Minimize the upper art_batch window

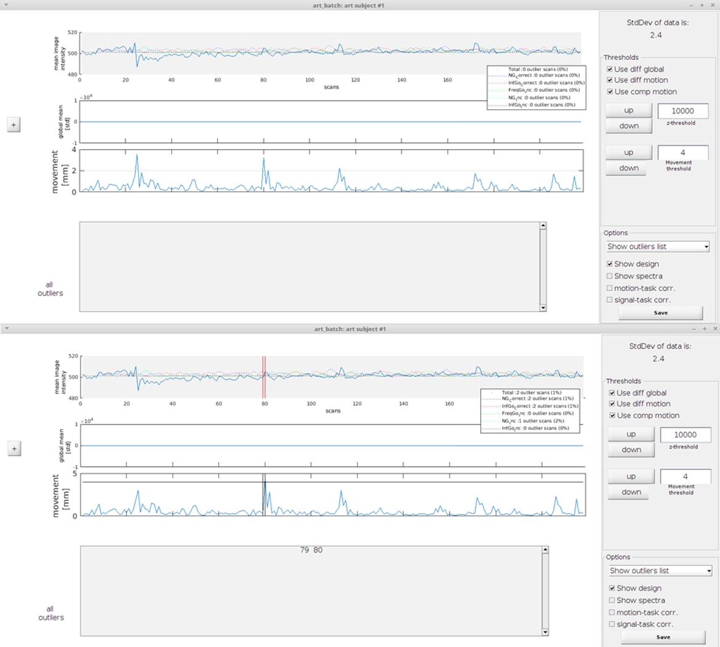690,5
